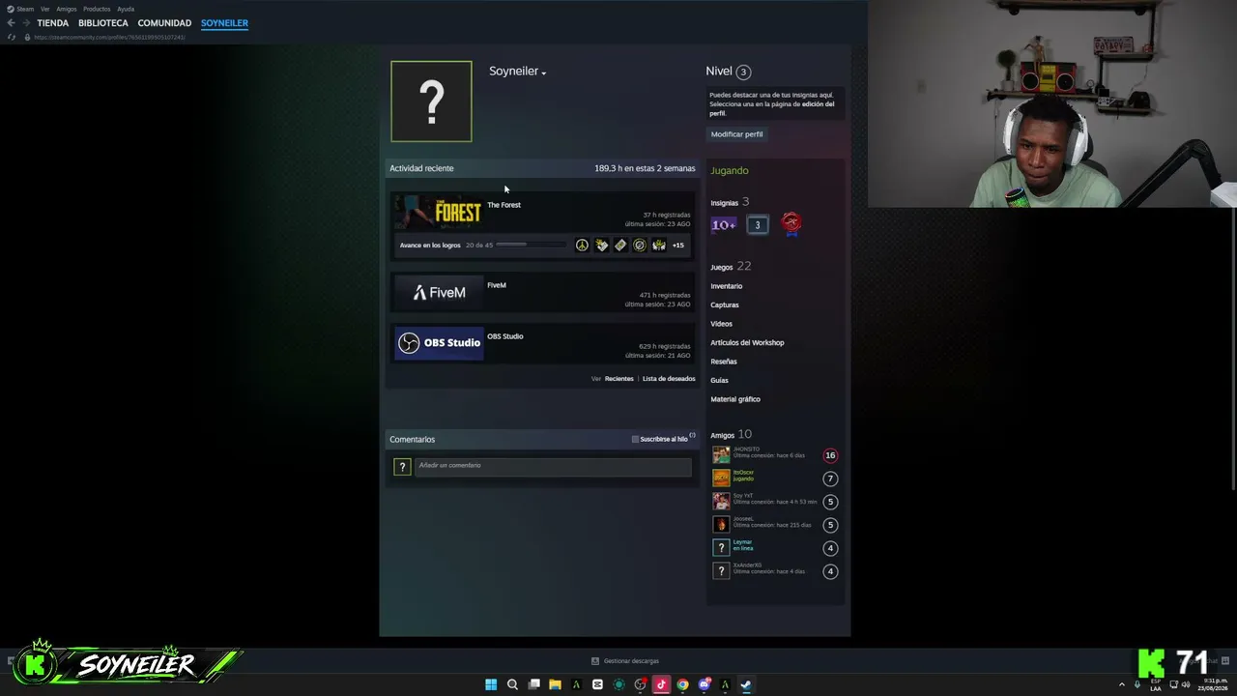Open Lista de deseados link
Viewport: 1237px width, 696px height.
click(669, 379)
